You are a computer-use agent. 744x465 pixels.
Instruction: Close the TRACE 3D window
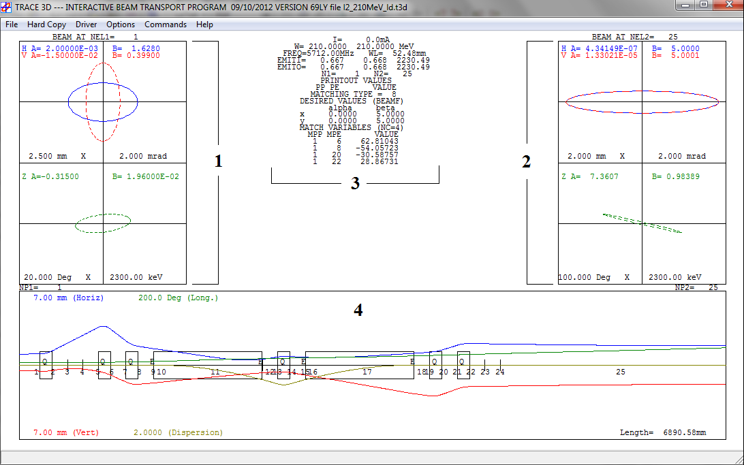click(727, 5)
